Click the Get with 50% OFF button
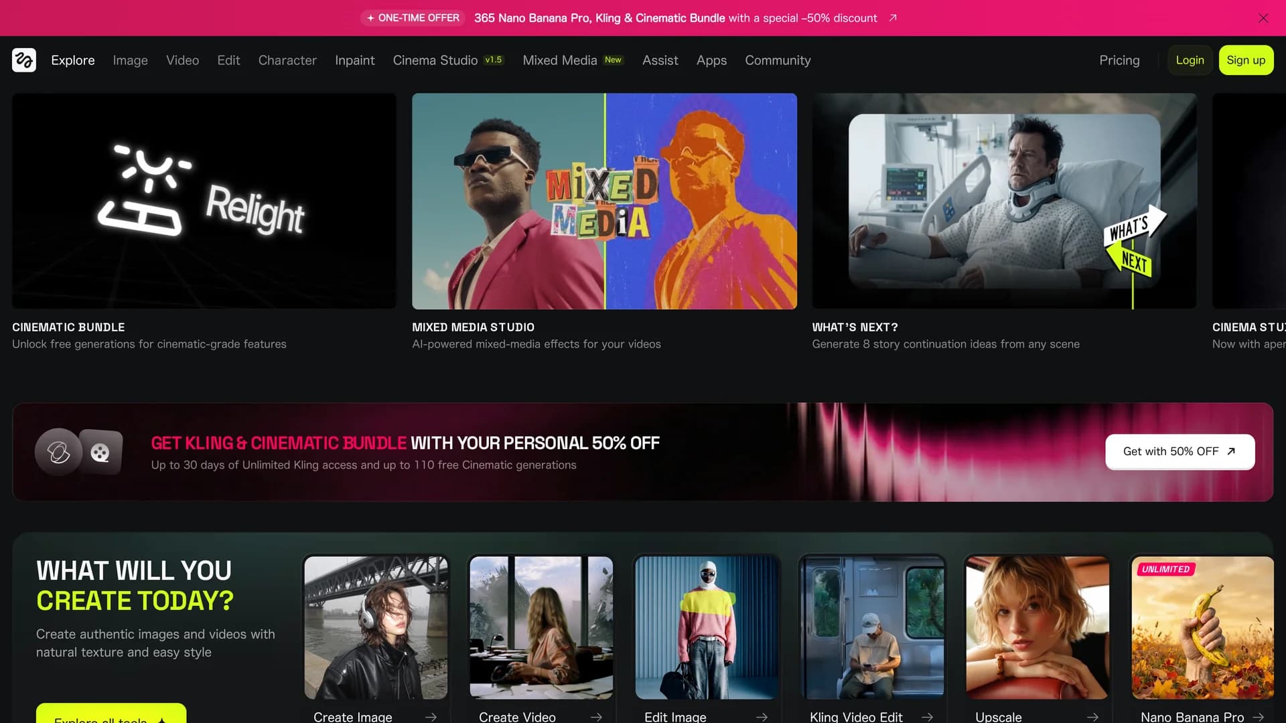1286x723 pixels. click(x=1180, y=452)
